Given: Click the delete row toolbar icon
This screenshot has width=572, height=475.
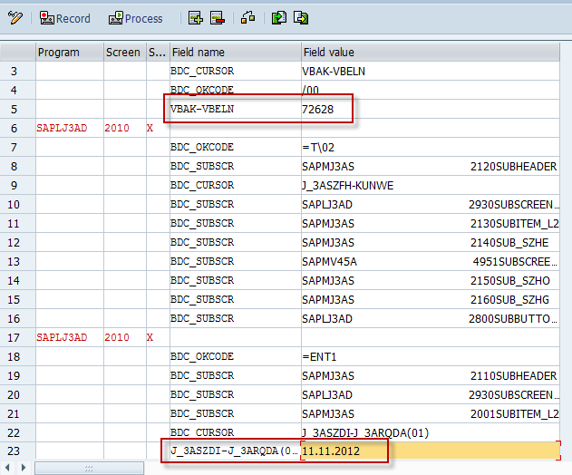Looking at the screenshot, I should [218, 17].
